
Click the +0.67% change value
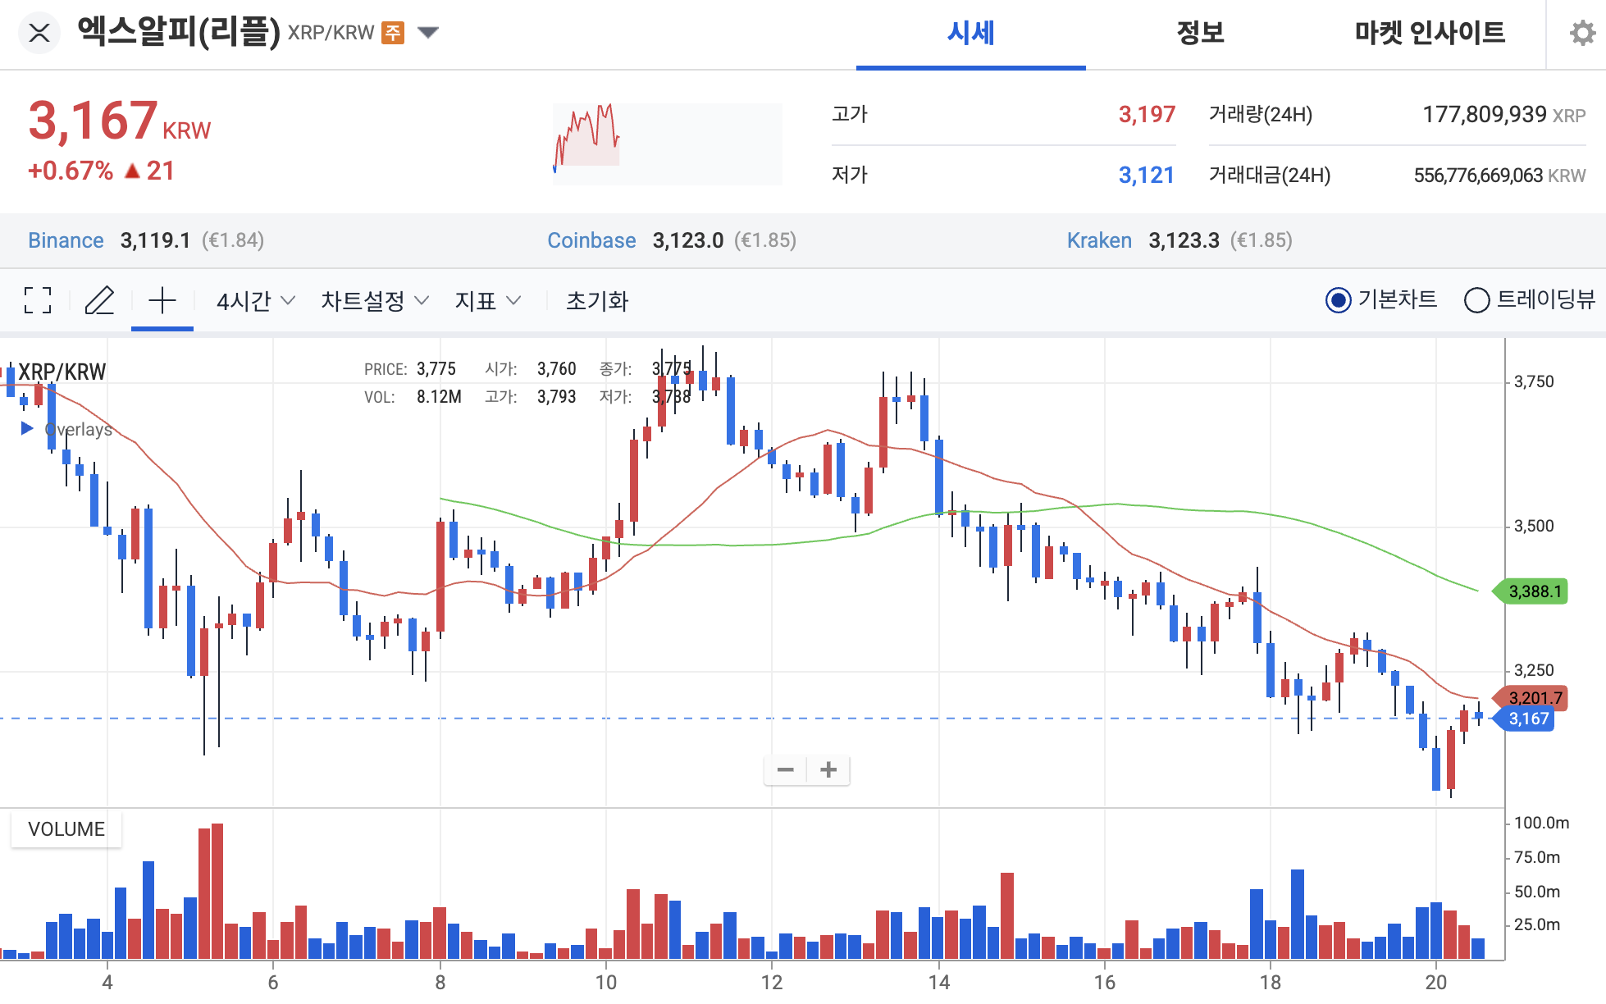tap(71, 171)
